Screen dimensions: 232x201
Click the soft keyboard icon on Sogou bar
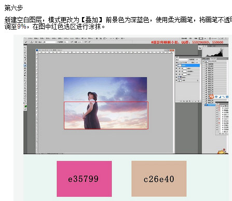pyautogui.click(x=227, y=97)
